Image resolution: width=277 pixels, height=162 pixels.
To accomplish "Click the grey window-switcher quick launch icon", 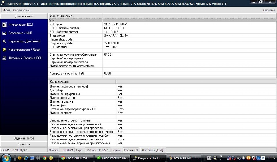I will pyautogui.click(x=38, y=158).
